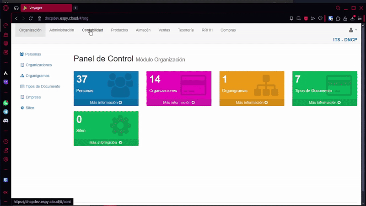
Task: Click the browser extensions cube icon
Action: pos(338,18)
